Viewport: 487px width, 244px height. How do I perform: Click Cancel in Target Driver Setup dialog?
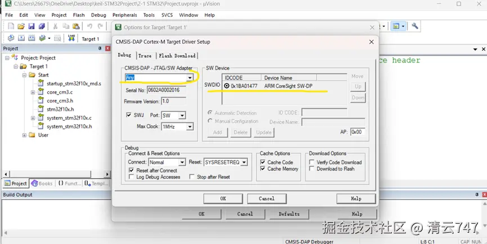(x=266, y=198)
